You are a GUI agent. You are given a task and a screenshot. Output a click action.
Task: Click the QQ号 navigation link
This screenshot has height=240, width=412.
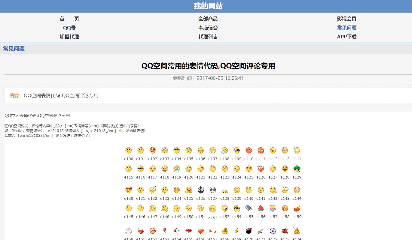pos(69,28)
